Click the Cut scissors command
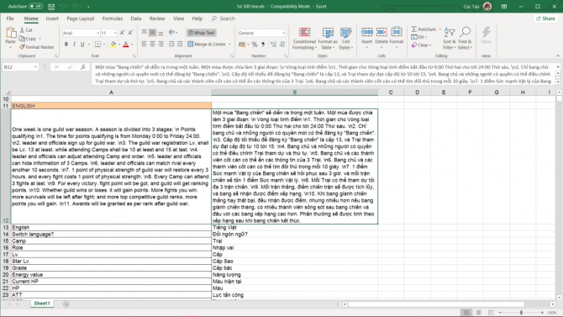Image resolution: width=563 pixels, height=317 pixels. pyautogui.click(x=26, y=30)
